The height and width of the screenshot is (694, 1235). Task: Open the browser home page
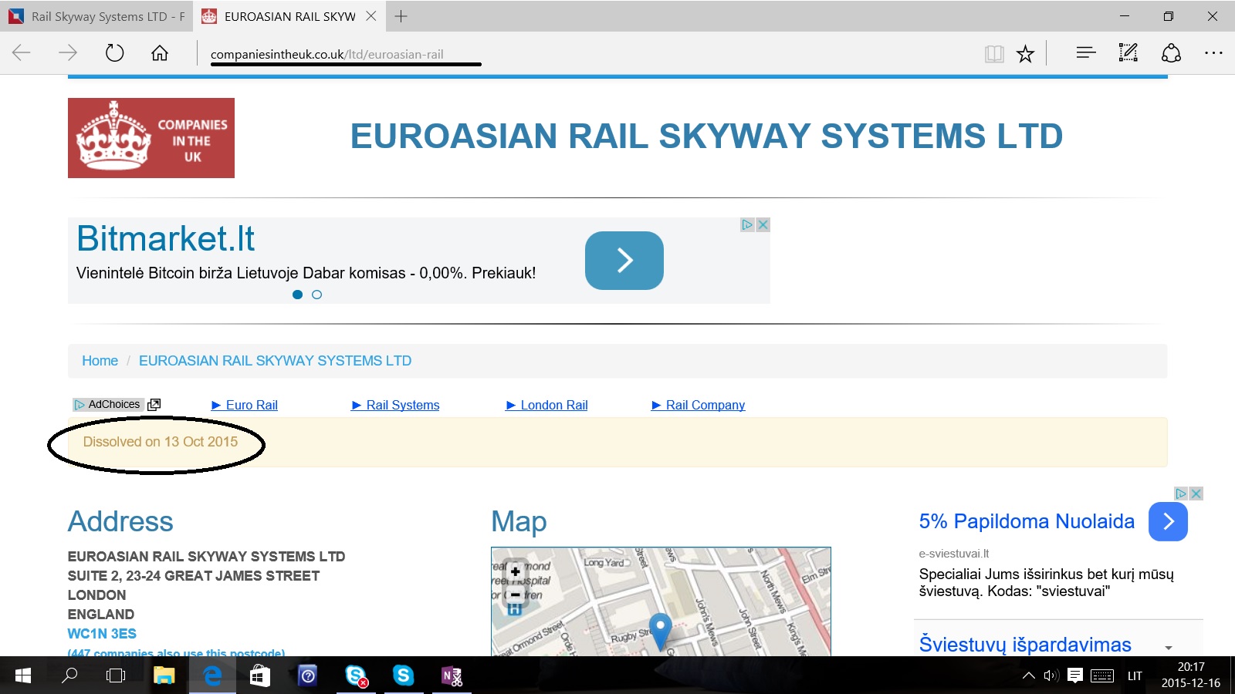(160, 52)
